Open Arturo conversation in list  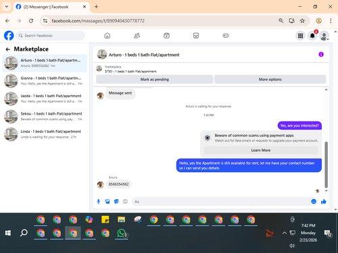click(45, 63)
